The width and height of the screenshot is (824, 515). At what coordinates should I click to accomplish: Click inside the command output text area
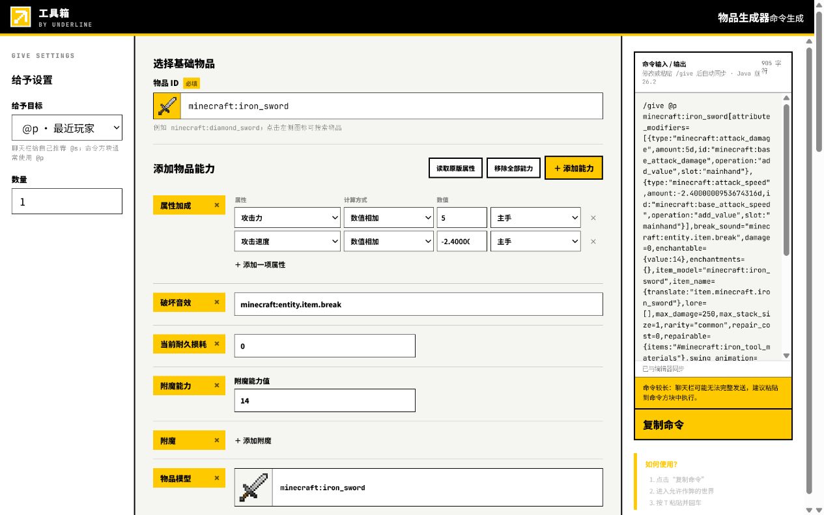click(x=707, y=227)
